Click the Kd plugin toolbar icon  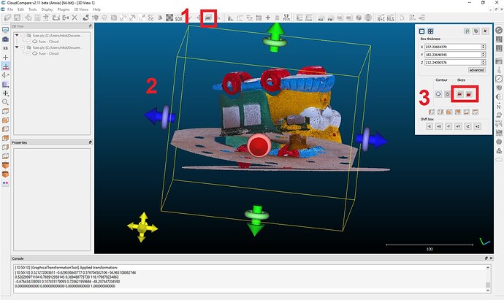[321, 18]
